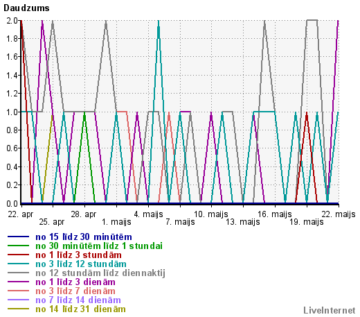Click the '22. apr' date label
This screenshot has width=360, height=317.
tap(21, 214)
